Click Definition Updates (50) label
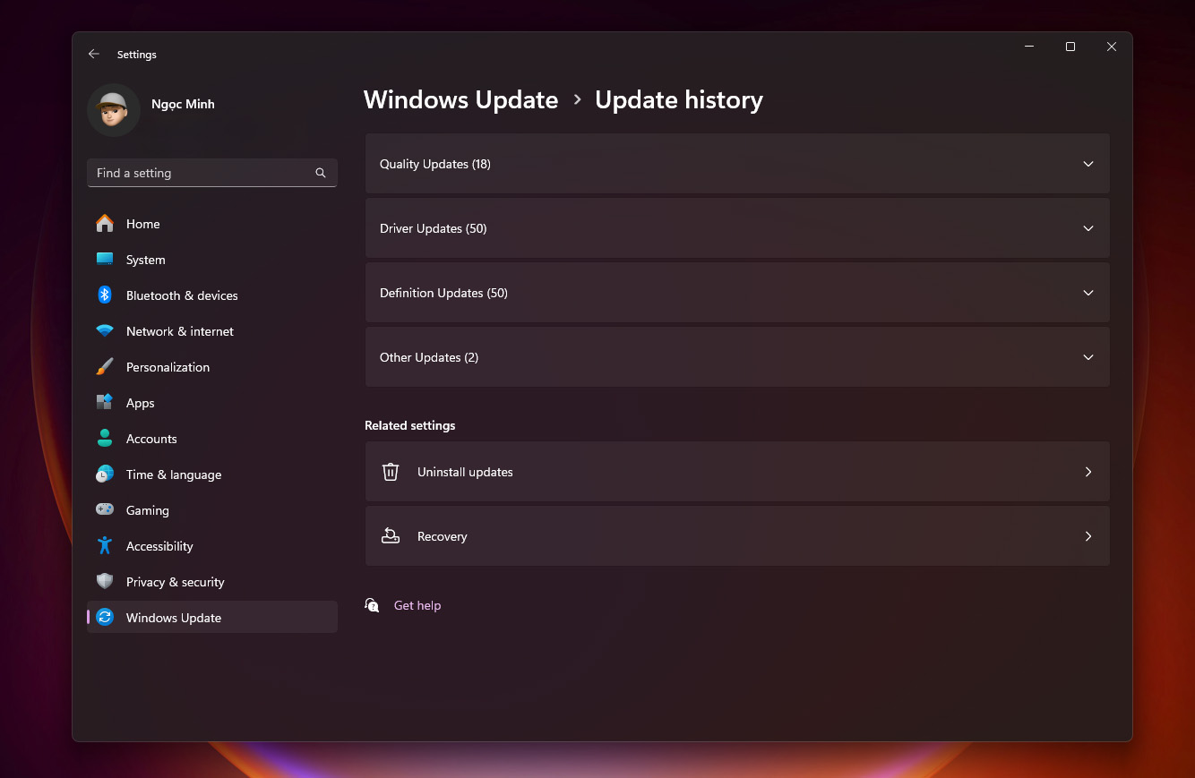Viewport: 1195px width, 778px height. (443, 293)
